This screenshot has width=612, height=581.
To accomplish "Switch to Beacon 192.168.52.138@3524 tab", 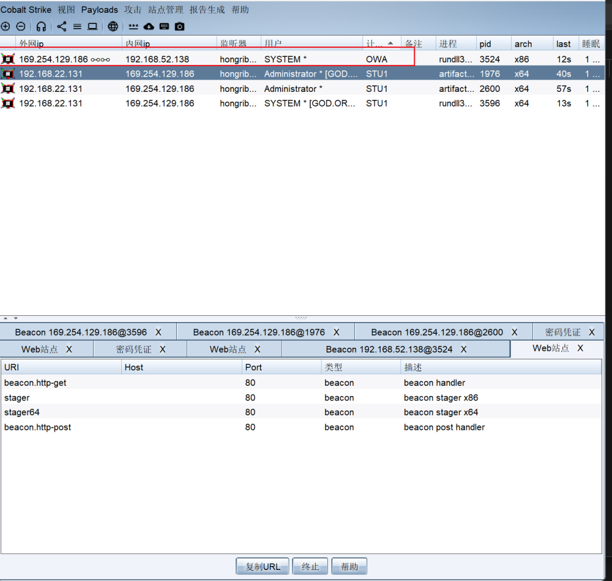I will pos(389,349).
